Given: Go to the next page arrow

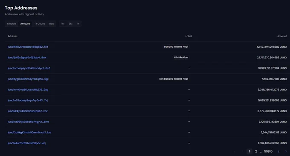Looking at the screenshot, I should pyautogui.click(x=278, y=151).
